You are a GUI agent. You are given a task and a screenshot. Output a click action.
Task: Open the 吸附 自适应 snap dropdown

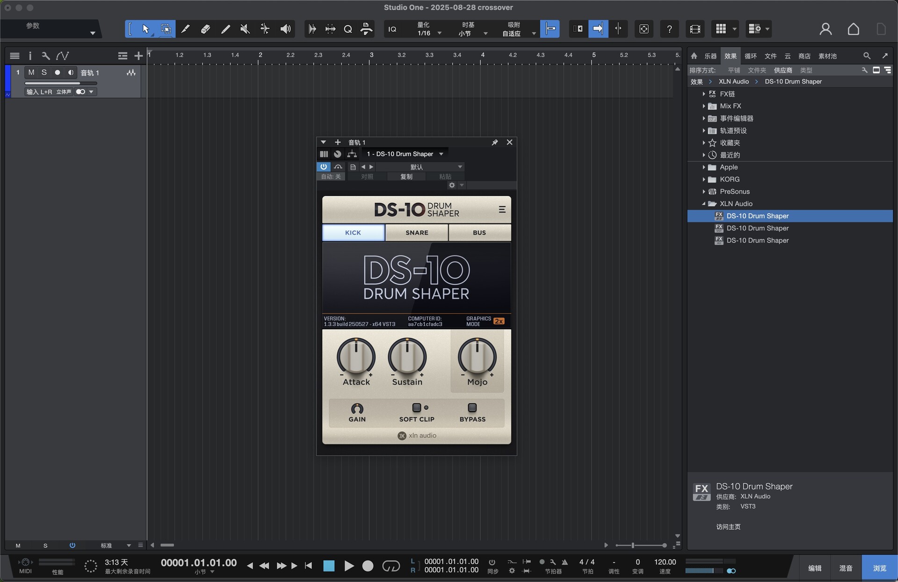coord(519,29)
